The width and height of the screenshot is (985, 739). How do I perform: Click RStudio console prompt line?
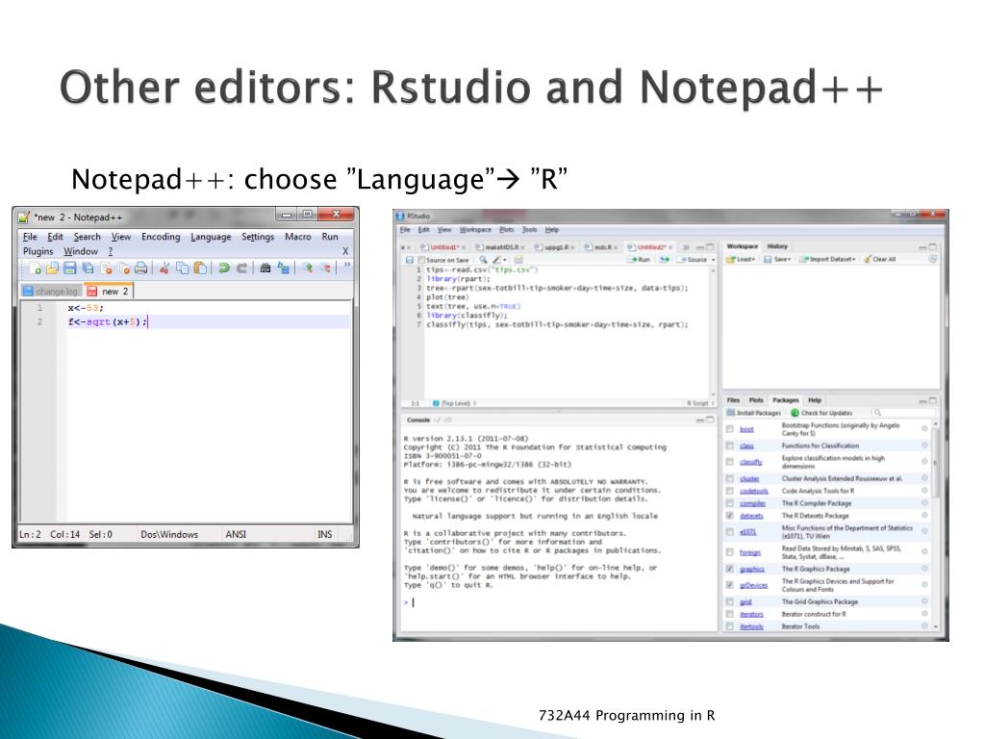tap(558, 602)
